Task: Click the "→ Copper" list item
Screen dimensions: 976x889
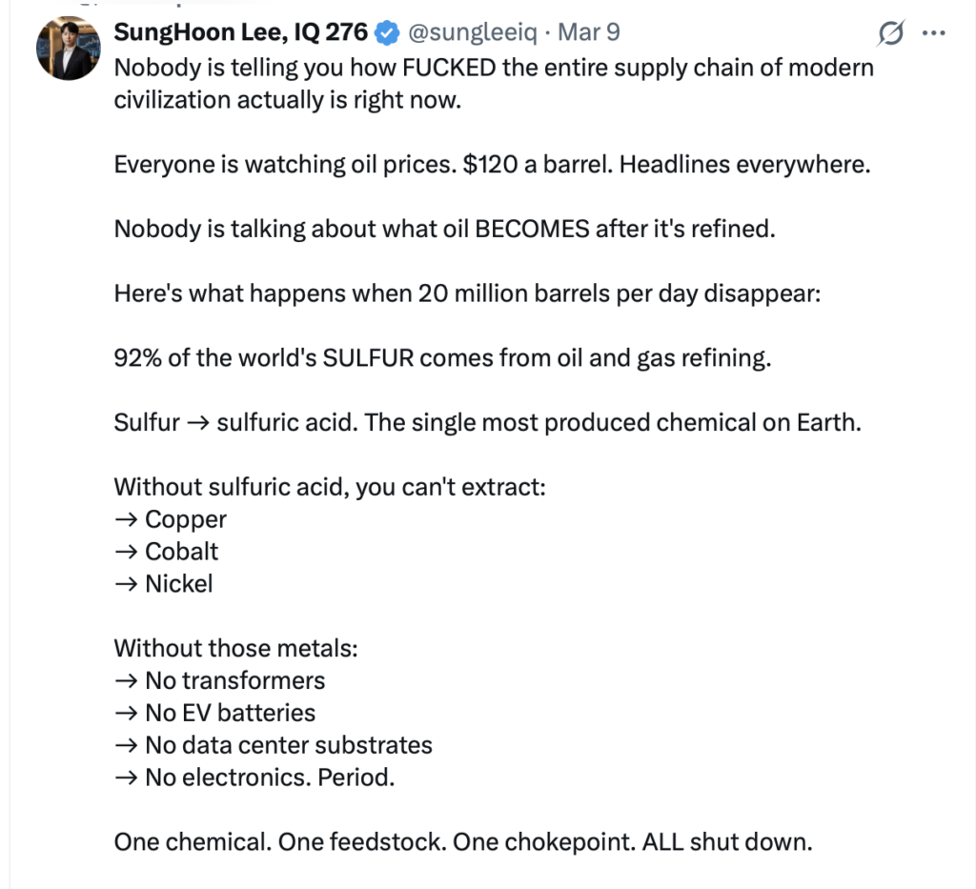Action: 171,519
